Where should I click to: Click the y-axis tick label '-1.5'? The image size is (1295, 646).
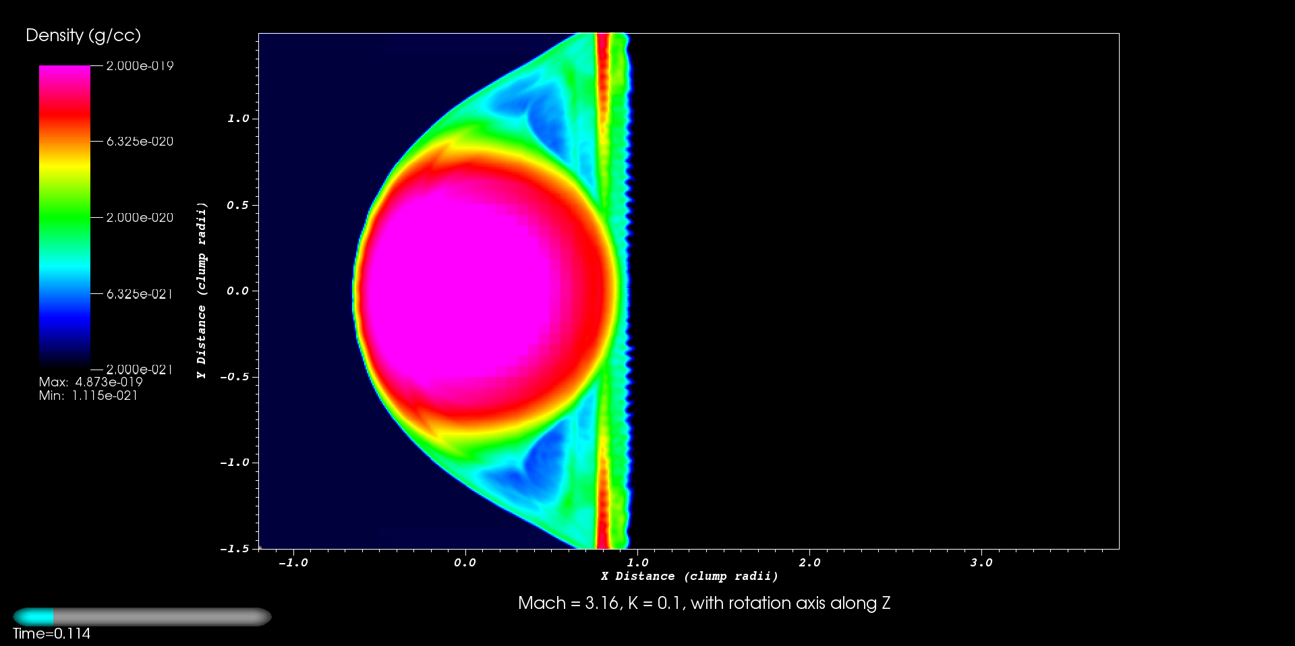[x=235, y=548]
